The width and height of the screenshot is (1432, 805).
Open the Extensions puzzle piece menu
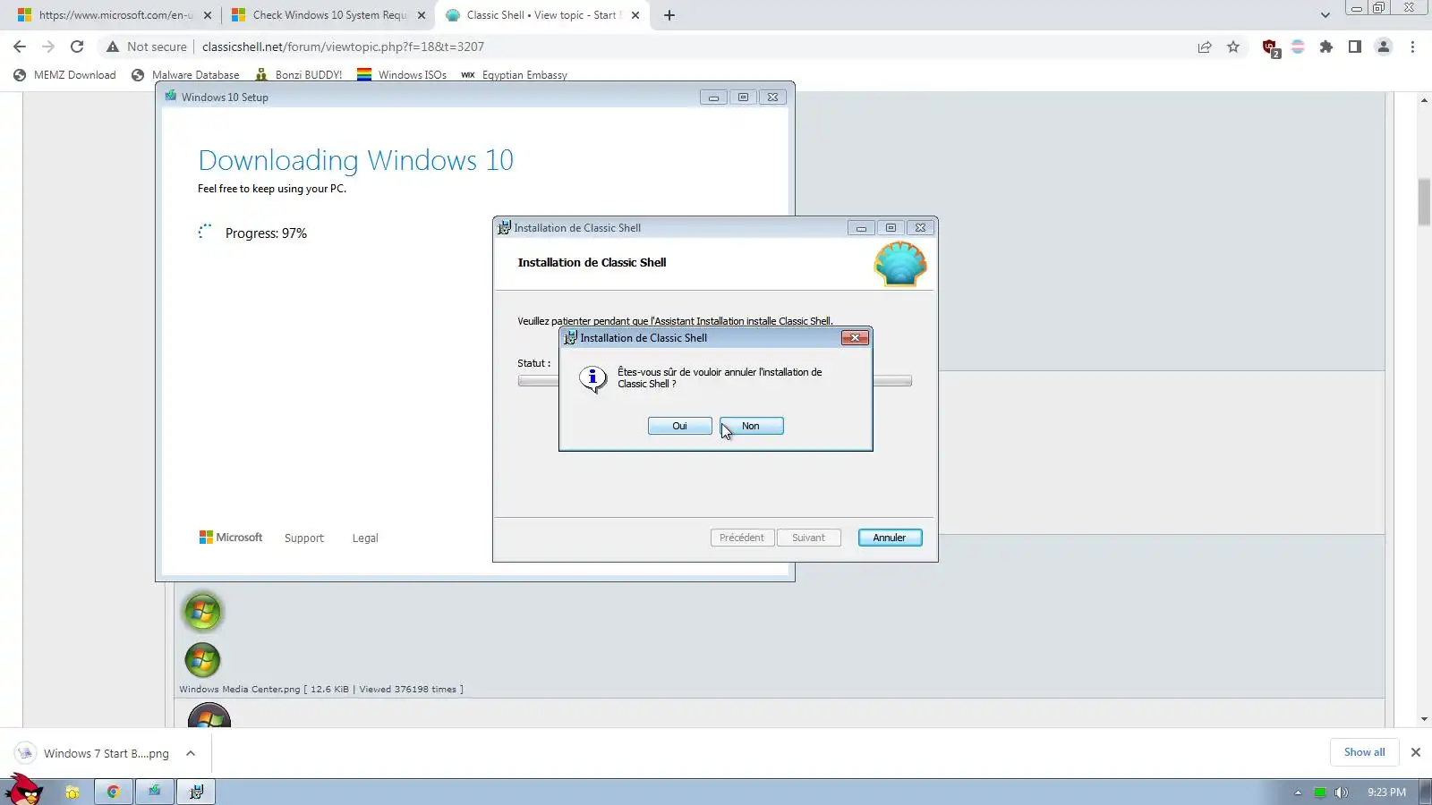click(x=1326, y=47)
